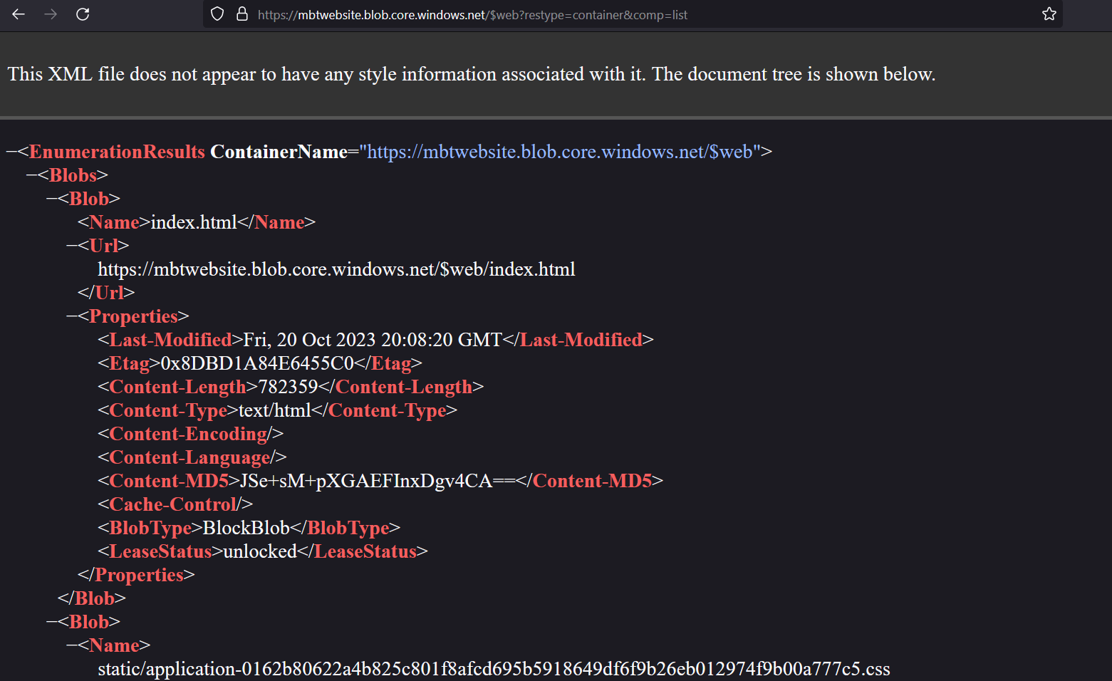Navigate back to the previous page
This screenshot has height=681, width=1112.
[x=18, y=14]
